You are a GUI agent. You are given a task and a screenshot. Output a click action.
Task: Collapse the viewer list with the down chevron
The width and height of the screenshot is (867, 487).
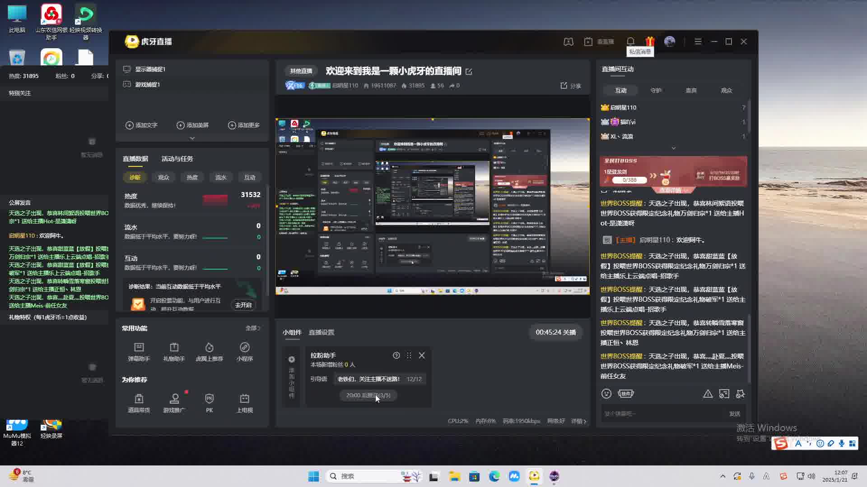pyautogui.click(x=673, y=148)
